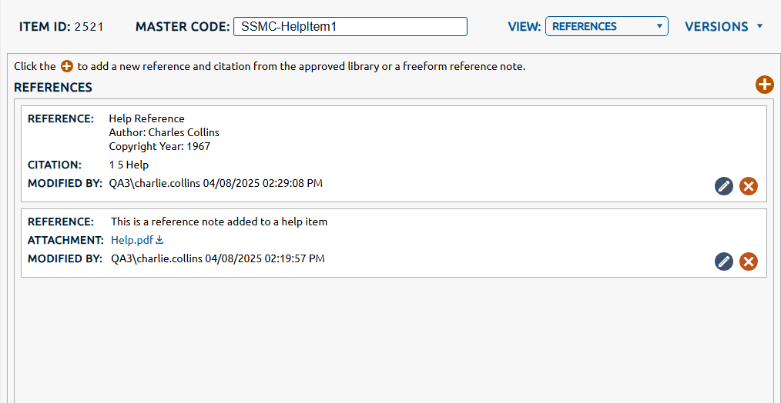
Task: Add a new reference with the large plus icon
Action: tap(764, 85)
